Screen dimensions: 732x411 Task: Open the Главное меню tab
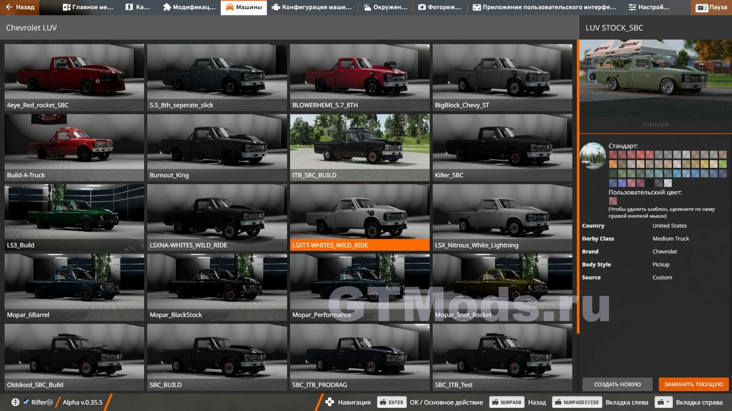point(88,7)
